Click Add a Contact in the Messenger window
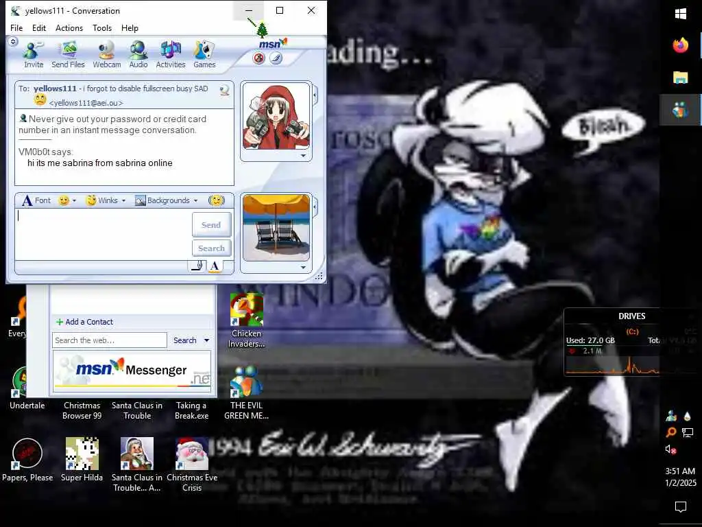 (x=84, y=322)
